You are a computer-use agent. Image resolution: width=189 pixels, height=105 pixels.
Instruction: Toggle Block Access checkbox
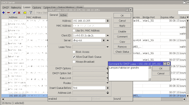click(x=74, y=52)
